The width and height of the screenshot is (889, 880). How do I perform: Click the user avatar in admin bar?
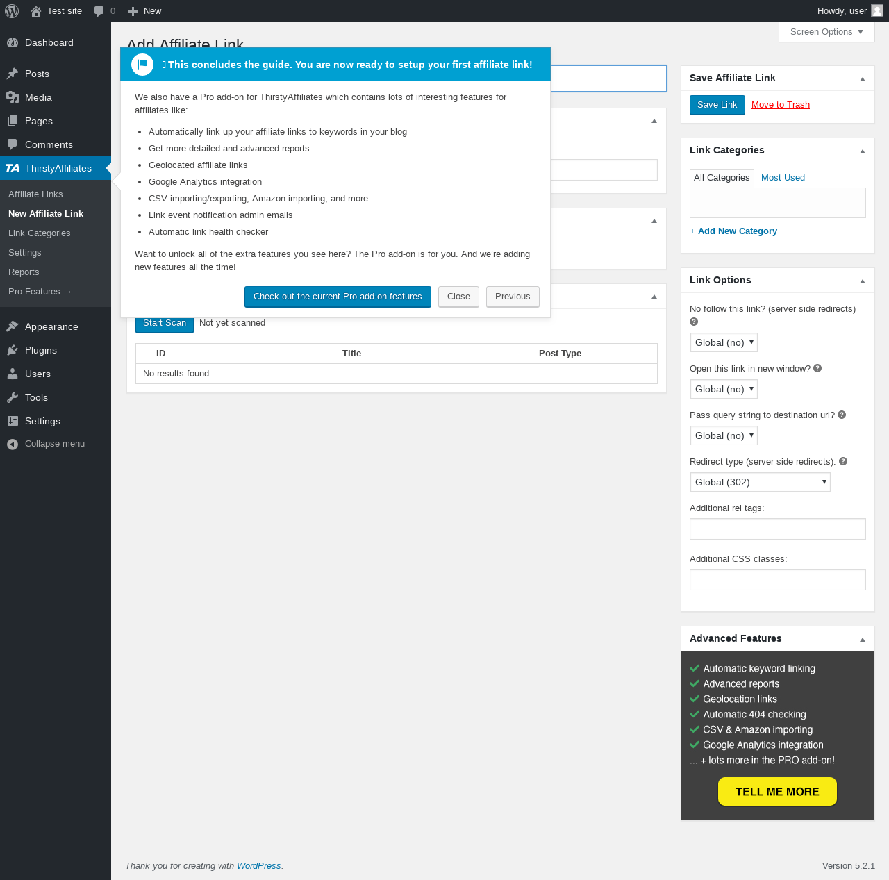[x=877, y=10]
